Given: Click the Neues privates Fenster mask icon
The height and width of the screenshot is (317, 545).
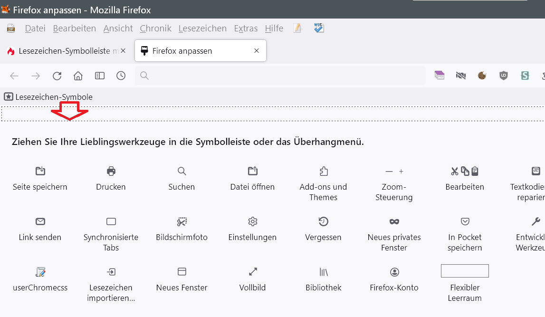Looking at the screenshot, I should [394, 221].
